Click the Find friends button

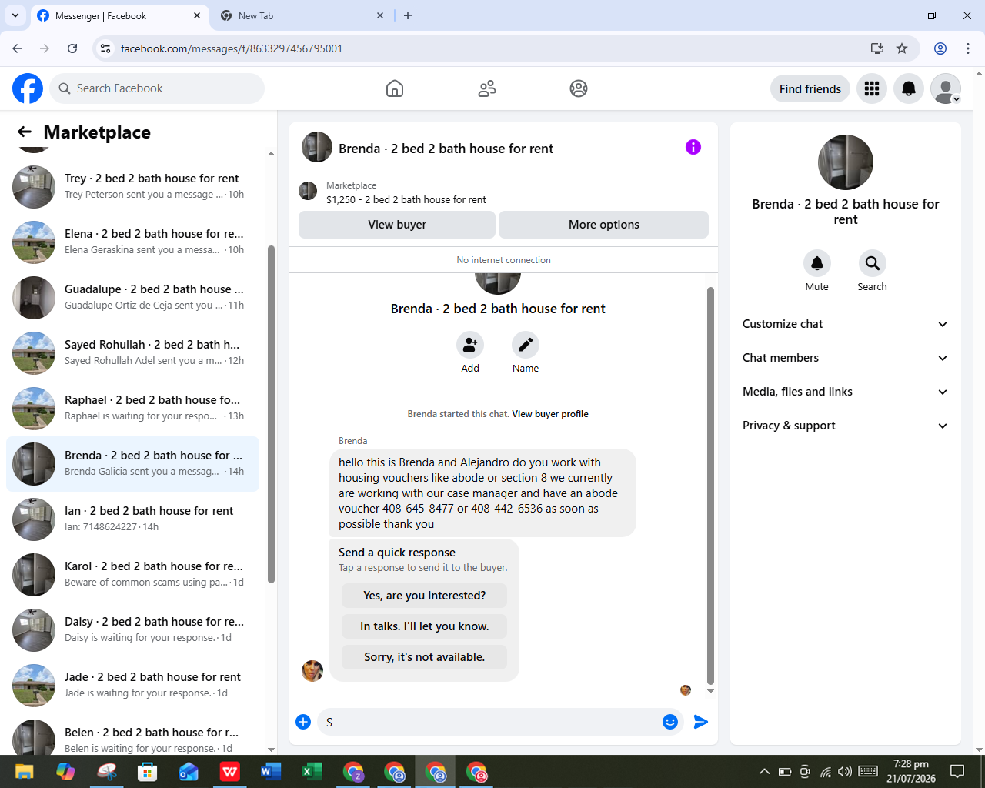point(810,88)
